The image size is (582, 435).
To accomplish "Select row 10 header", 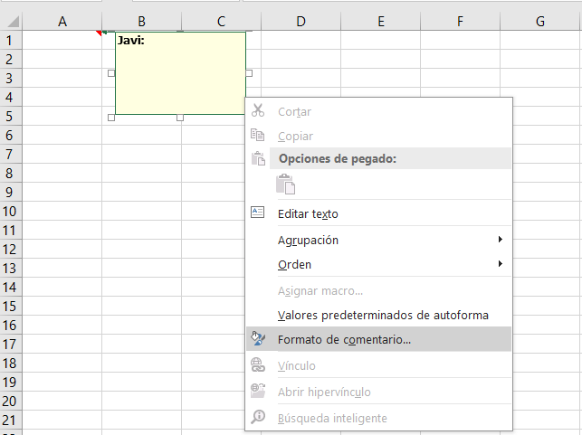I will click(x=11, y=212).
